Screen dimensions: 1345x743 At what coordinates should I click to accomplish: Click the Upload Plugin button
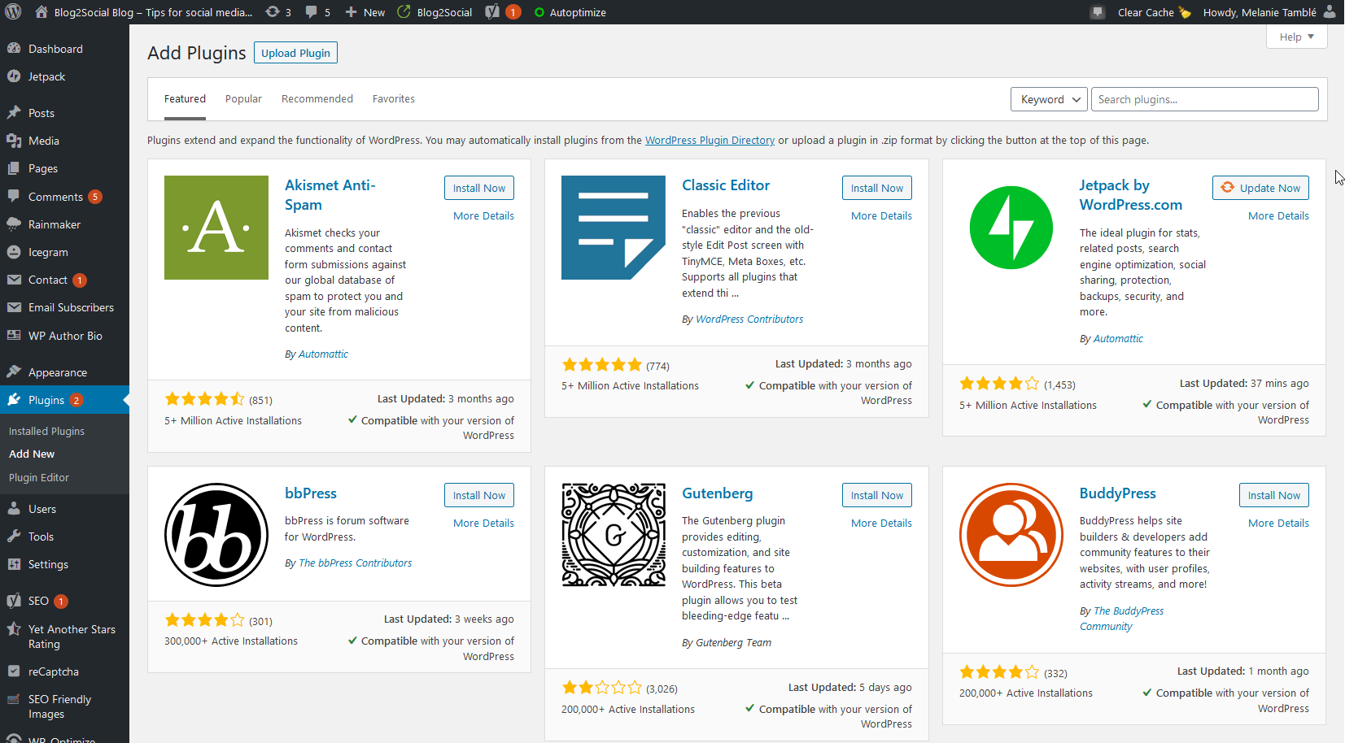coord(295,53)
